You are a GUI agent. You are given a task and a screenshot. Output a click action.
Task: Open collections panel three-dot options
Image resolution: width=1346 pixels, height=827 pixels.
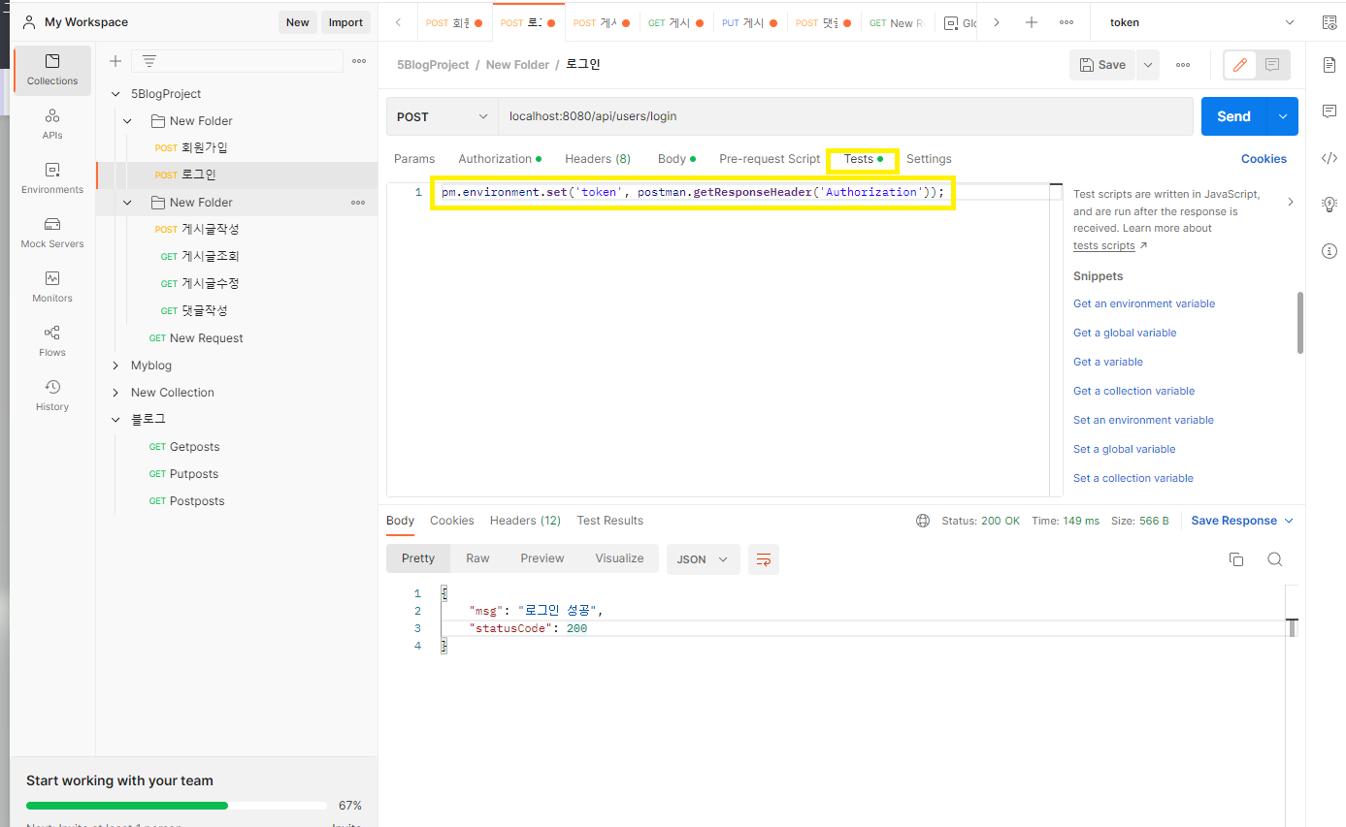pyautogui.click(x=359, y=61)
